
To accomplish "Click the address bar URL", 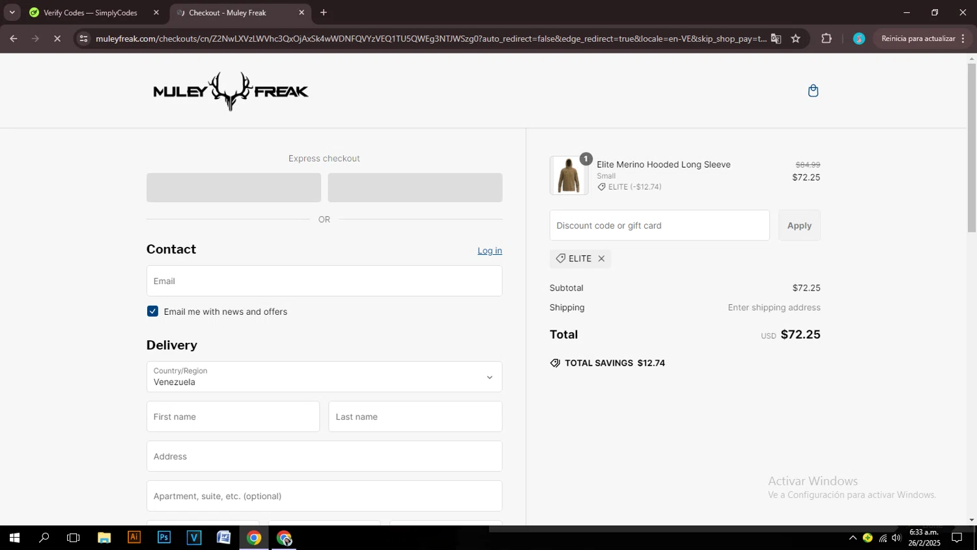I will 430,38.
